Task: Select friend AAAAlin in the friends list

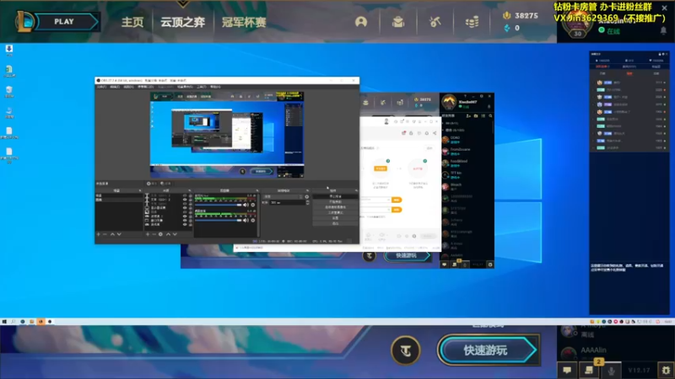Action: tap(593, 351)
